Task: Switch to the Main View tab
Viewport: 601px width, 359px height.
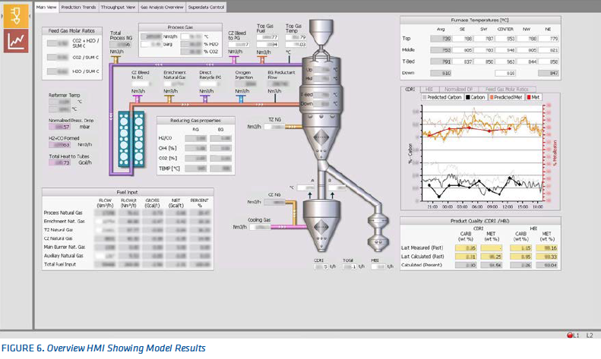Action: click(46, 8)
